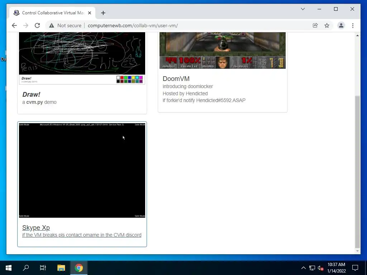Open File Explorer from the taskbar
The height and width of the screenshot is (275, 367).
[x=61, y=268]
